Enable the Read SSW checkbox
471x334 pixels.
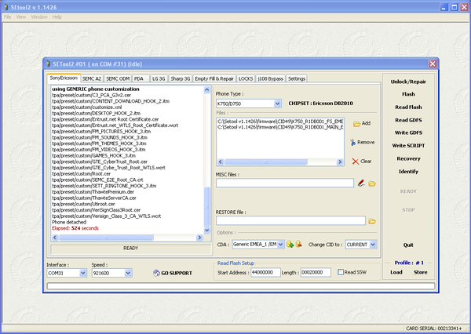point(339,272)
